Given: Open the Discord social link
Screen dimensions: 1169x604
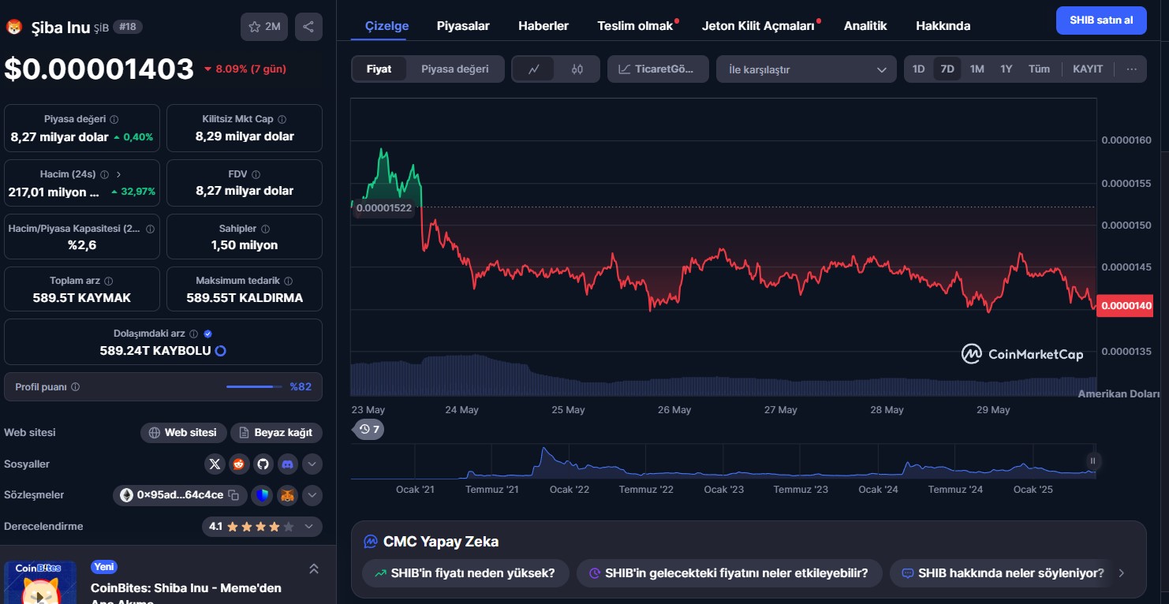Looking at the screenshot, I should tap(288, 464).
